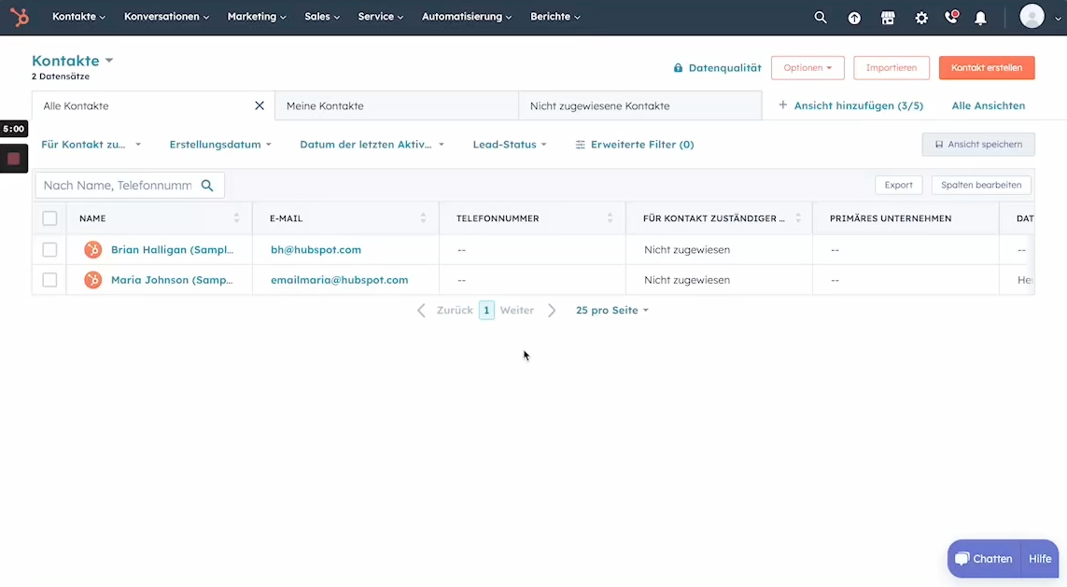Change the 25 pro Seite setting

[611, 310]
